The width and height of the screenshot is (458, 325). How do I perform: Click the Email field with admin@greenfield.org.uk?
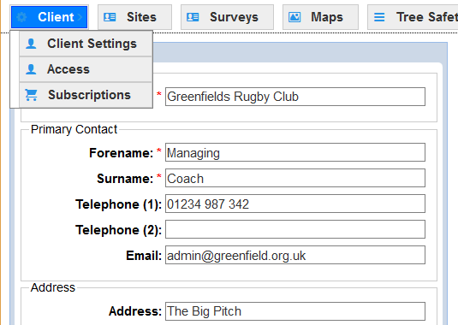295,255
